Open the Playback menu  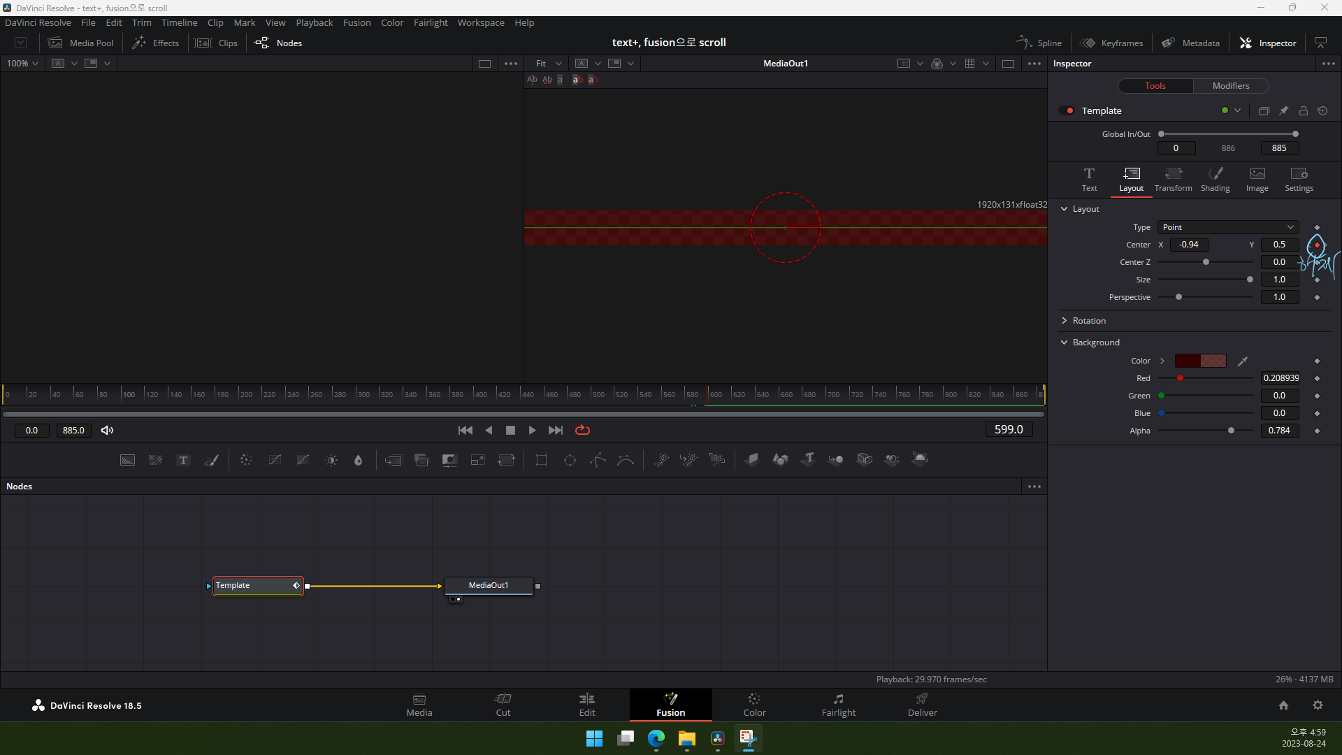(x=315, y=22)
